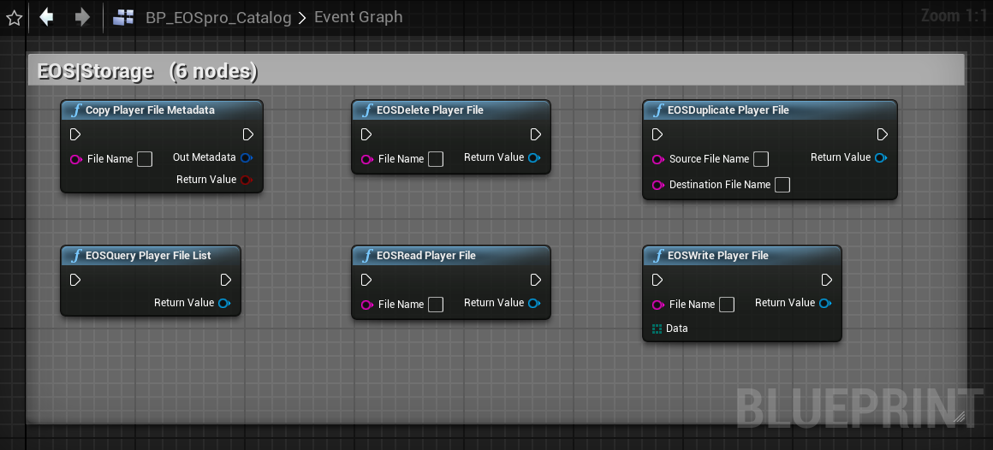Image resolution: width=993 pixels, height=450 pixels.
Task: Click input exec pin on EOSDelete Player File
Action: tap(366, 135)
